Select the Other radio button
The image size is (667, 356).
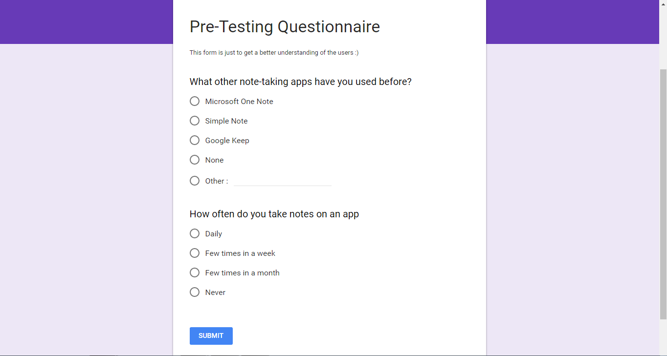[x=195, y=181]
